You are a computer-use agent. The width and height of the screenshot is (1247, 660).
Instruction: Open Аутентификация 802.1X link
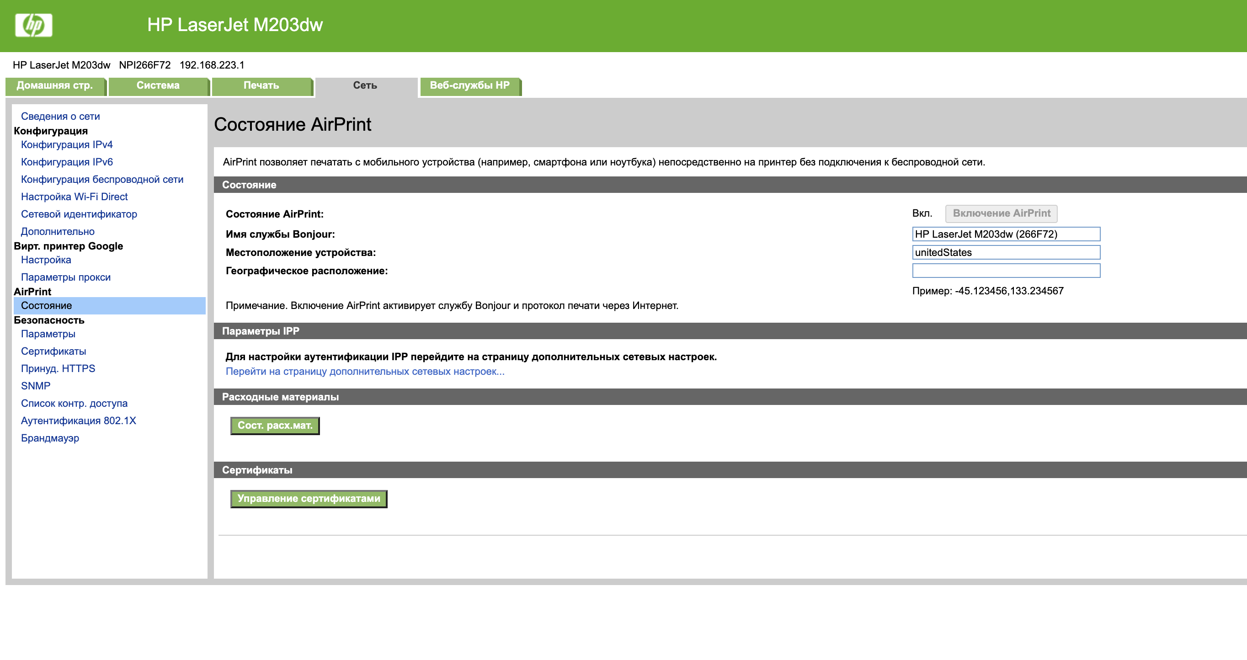(79, 421)
